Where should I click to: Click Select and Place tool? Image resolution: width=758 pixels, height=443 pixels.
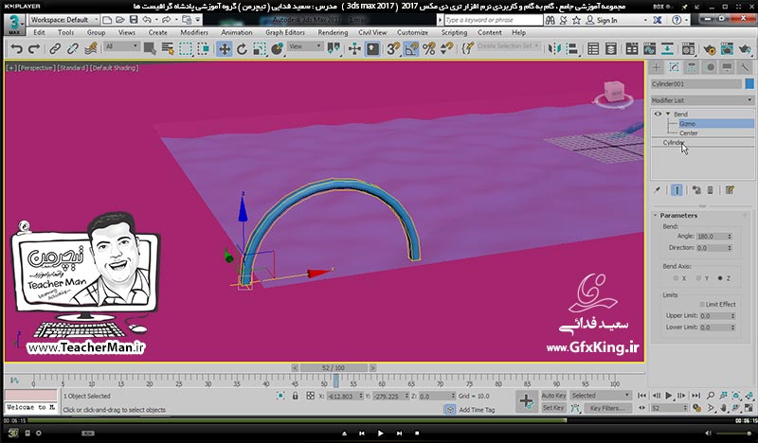click(277, 49)
